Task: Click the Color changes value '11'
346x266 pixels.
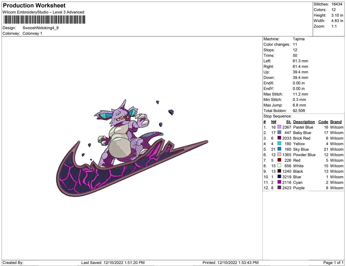Action: point(295,45)
